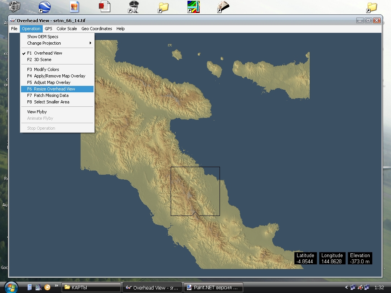Image resolution: width=391 pixels, height=293 pixels.
Task: Open the folder shortcut at top right
Action: click(372, 6)
